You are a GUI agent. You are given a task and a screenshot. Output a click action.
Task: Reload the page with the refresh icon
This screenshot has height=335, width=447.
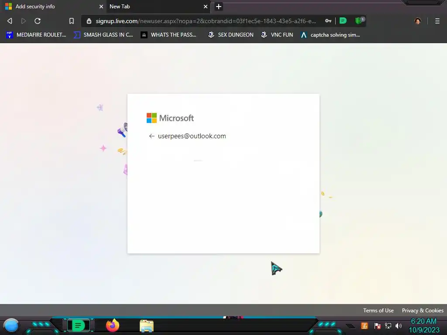(x=38, y=21)
